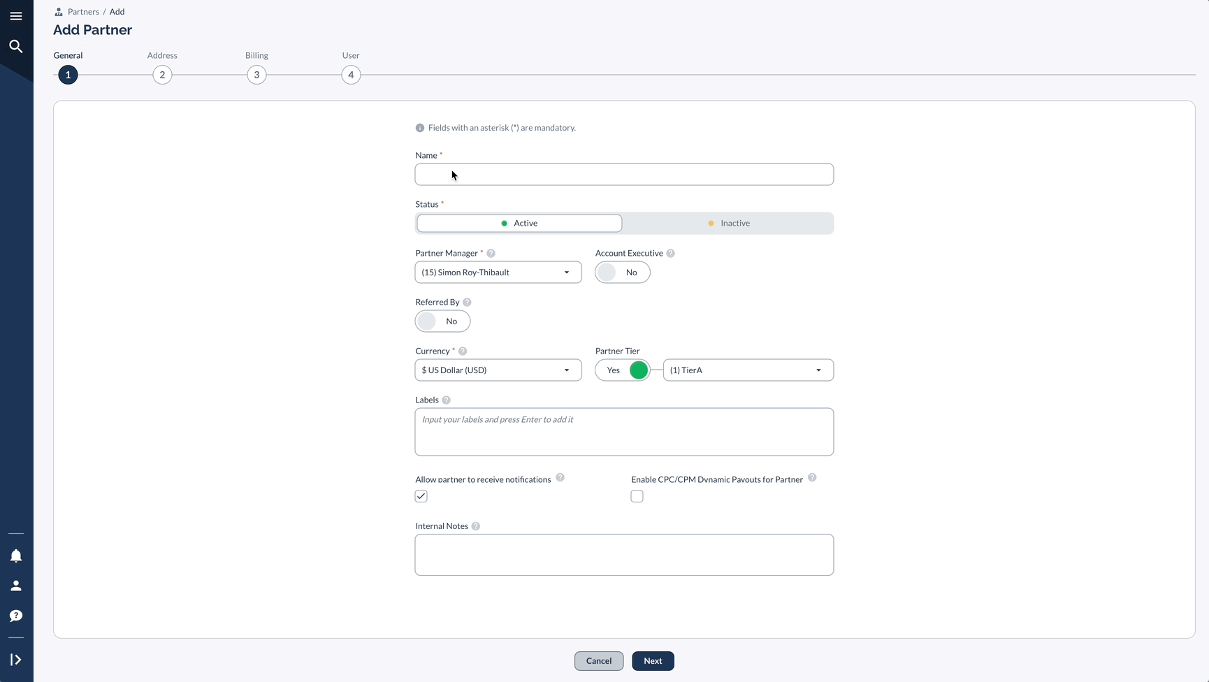Image resolution: width=1209 pixels, height=682 pixels.
Task: Toggle the Account Executive switch
Action: point(623,273)
